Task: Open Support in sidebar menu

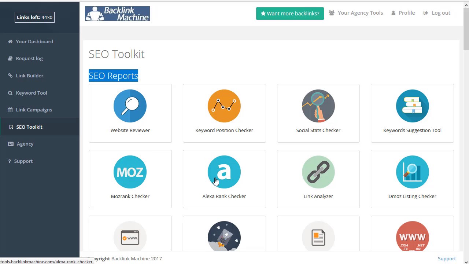Action: tap(23, 161)
